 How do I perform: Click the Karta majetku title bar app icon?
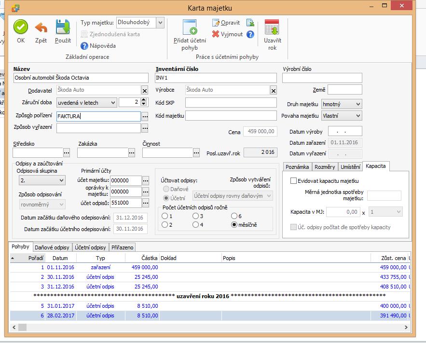click(15, 8)
